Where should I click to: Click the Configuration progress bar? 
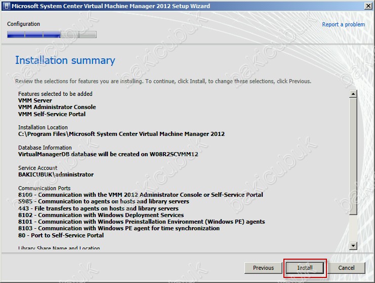pos(52,34)
